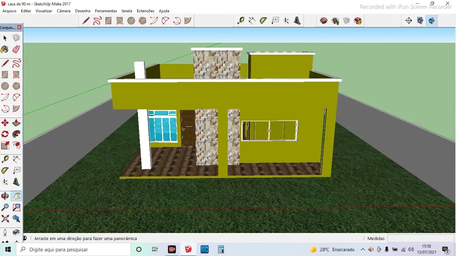The width and height of the screenshot is (456, 256).
Task: Close the Conjunto tool set panel
Action: [x=19, y=27]
